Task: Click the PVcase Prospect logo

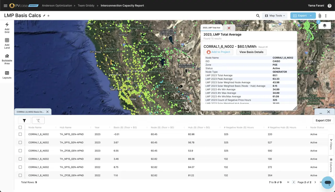Action: click(24, 5)
